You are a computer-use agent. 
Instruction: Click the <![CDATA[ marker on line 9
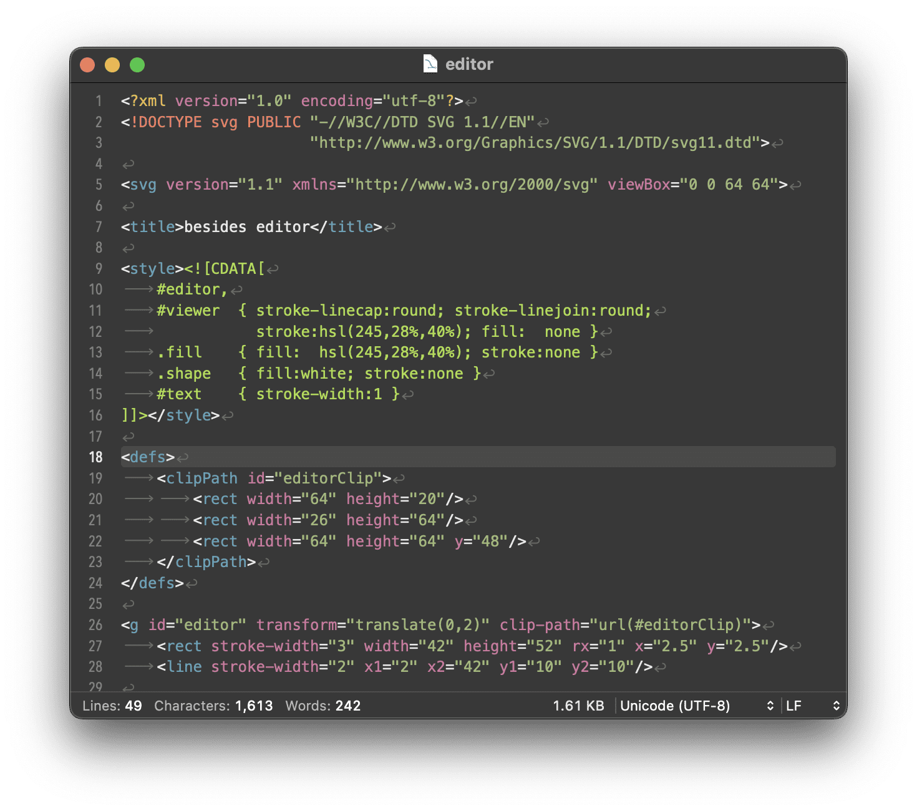pos(225,269)
